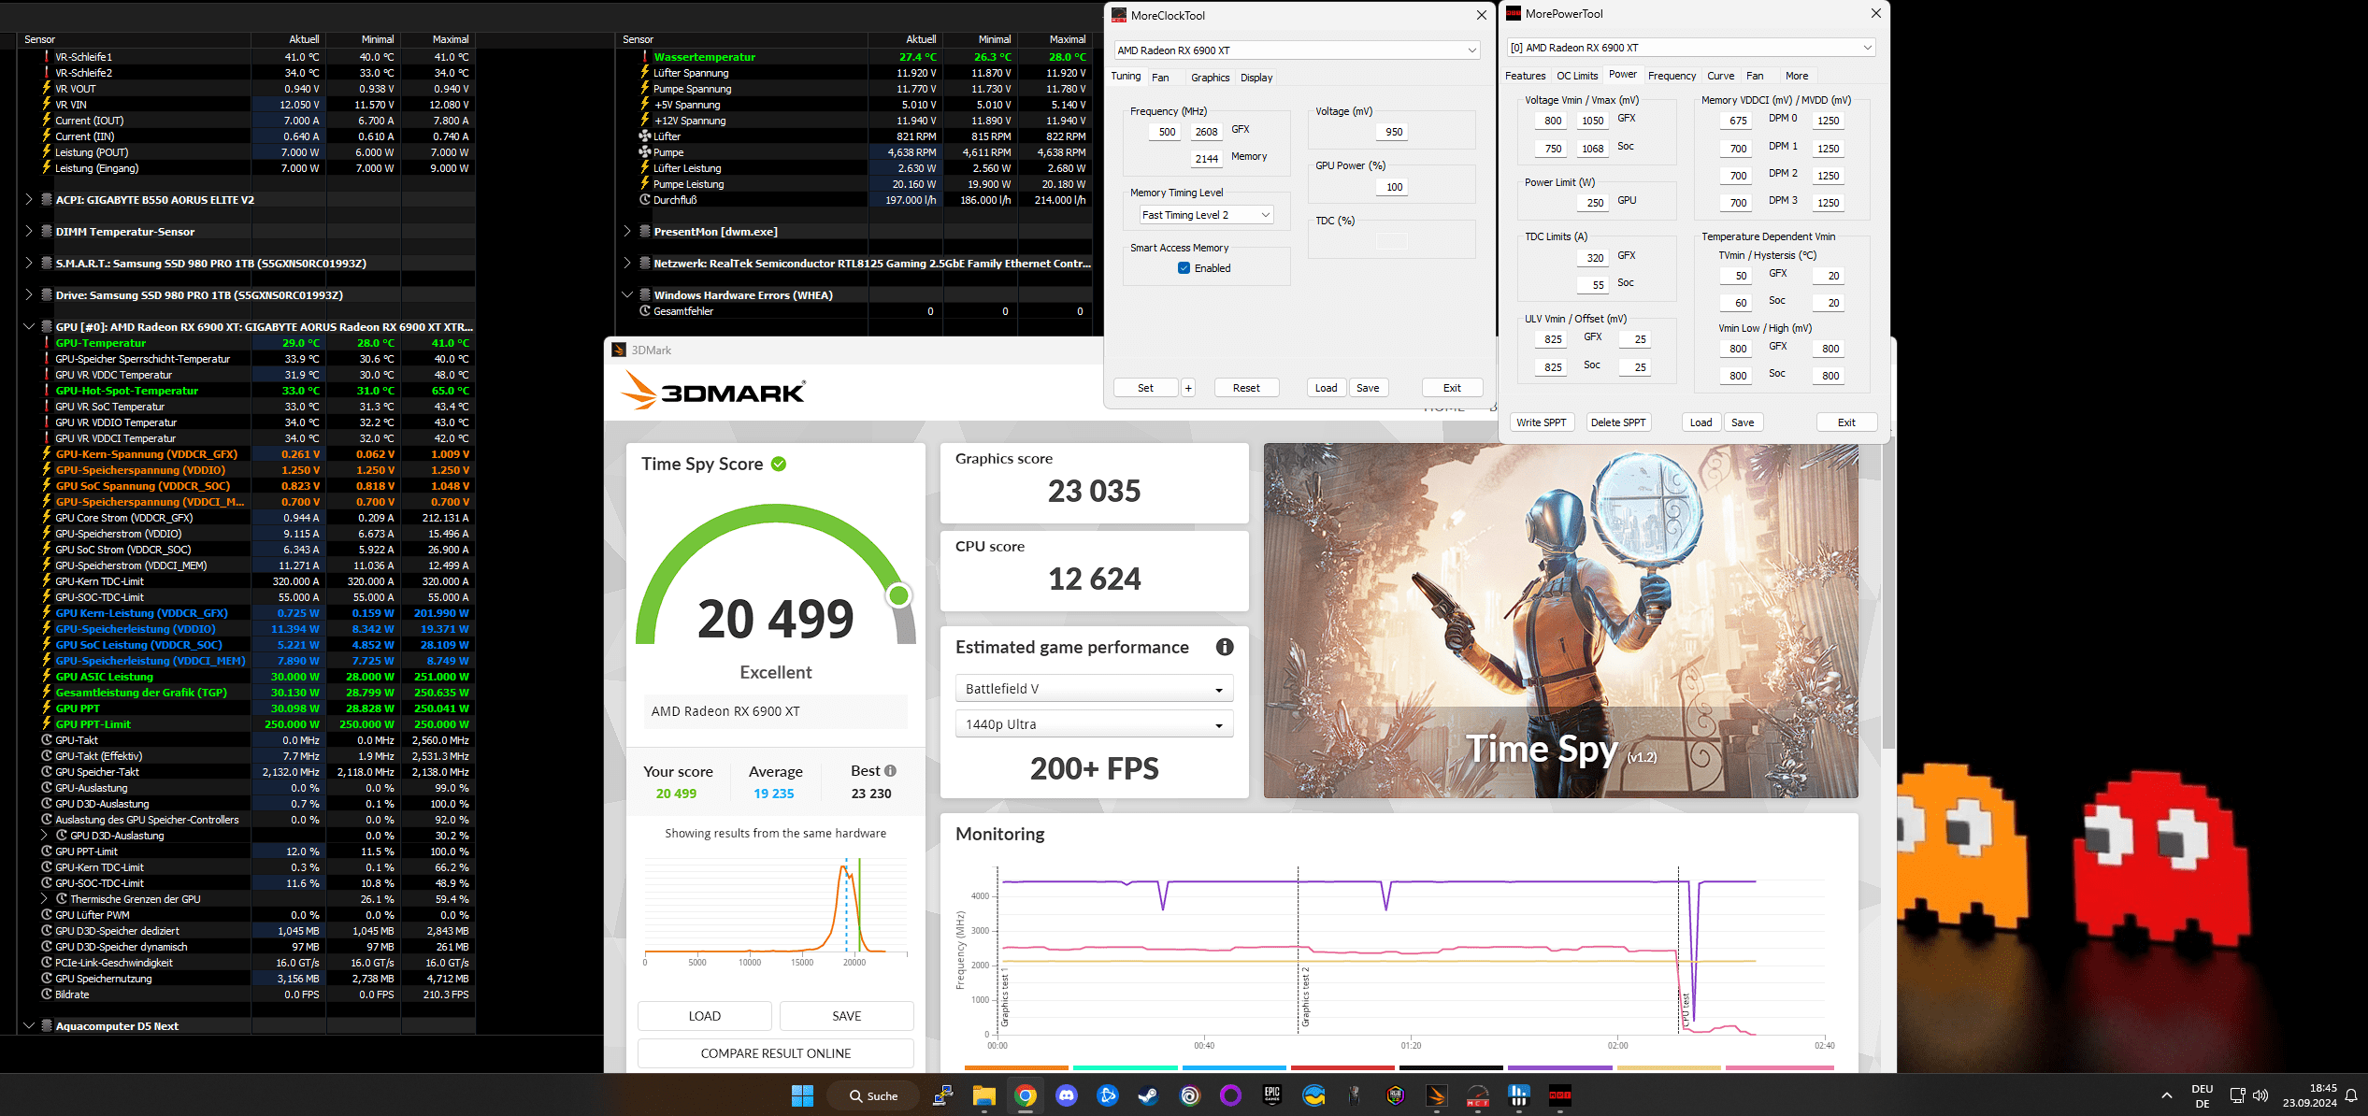The width and height of the screenshot is (2368, 1116).
Task: Collapse the GPU [#0] AMD Radeon sensor group
Action: pos(29,327)
